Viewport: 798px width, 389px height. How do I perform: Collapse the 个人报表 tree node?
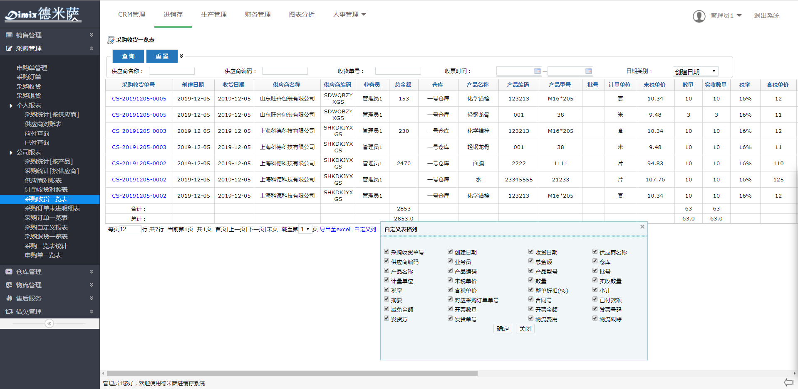[11, 105]
